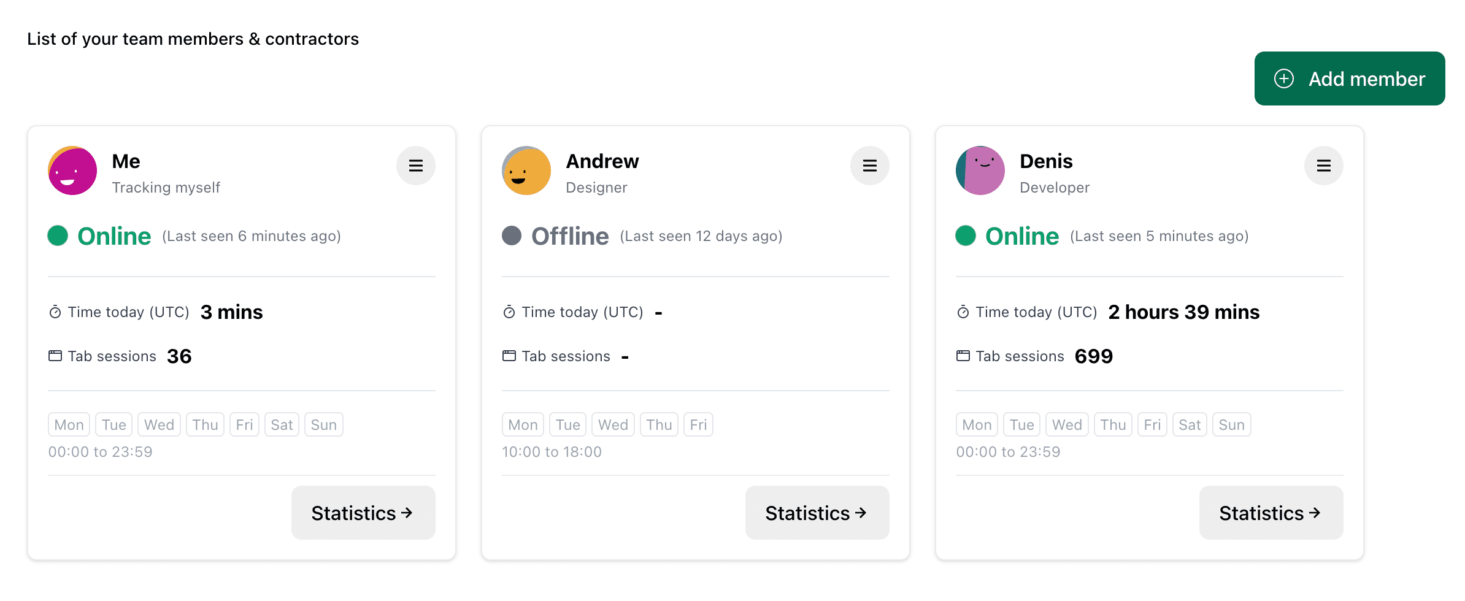Click Andrew's gray Offline status dot
1465x601 pixels.
(512, 235)
